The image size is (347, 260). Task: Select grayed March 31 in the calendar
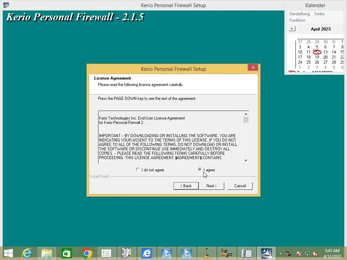334,42
